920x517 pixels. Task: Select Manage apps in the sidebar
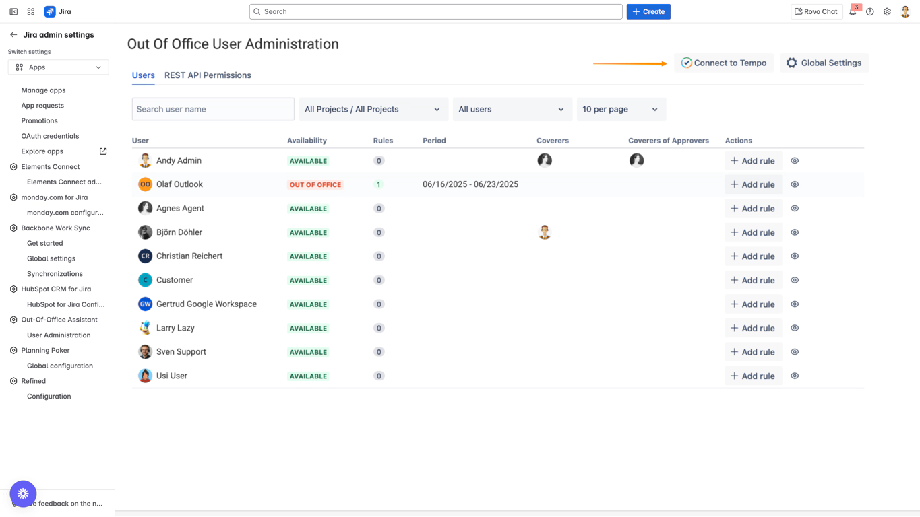point(43,90)
